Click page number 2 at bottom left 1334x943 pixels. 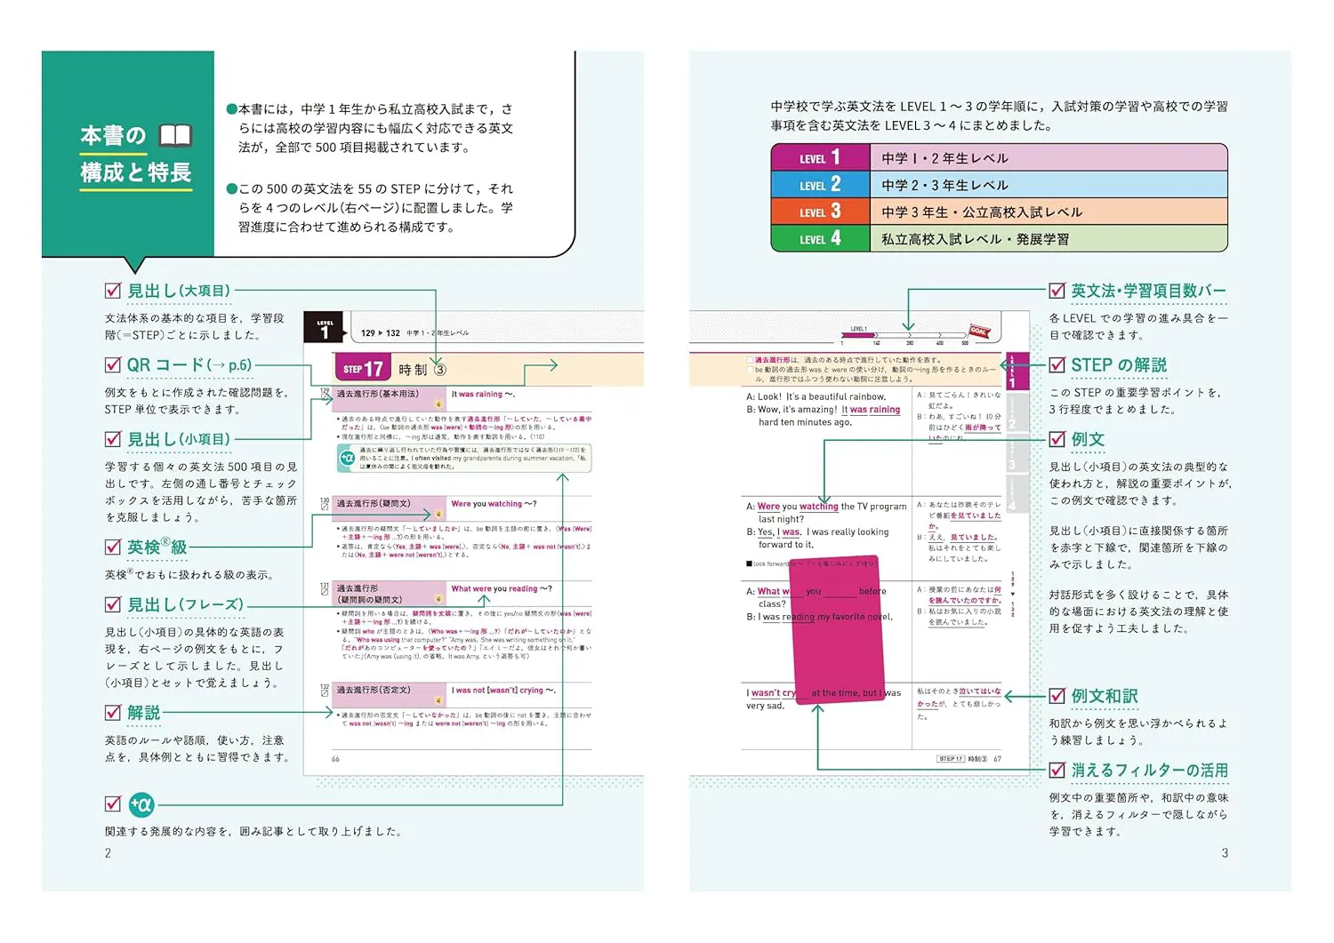click(x=108, y=852)
